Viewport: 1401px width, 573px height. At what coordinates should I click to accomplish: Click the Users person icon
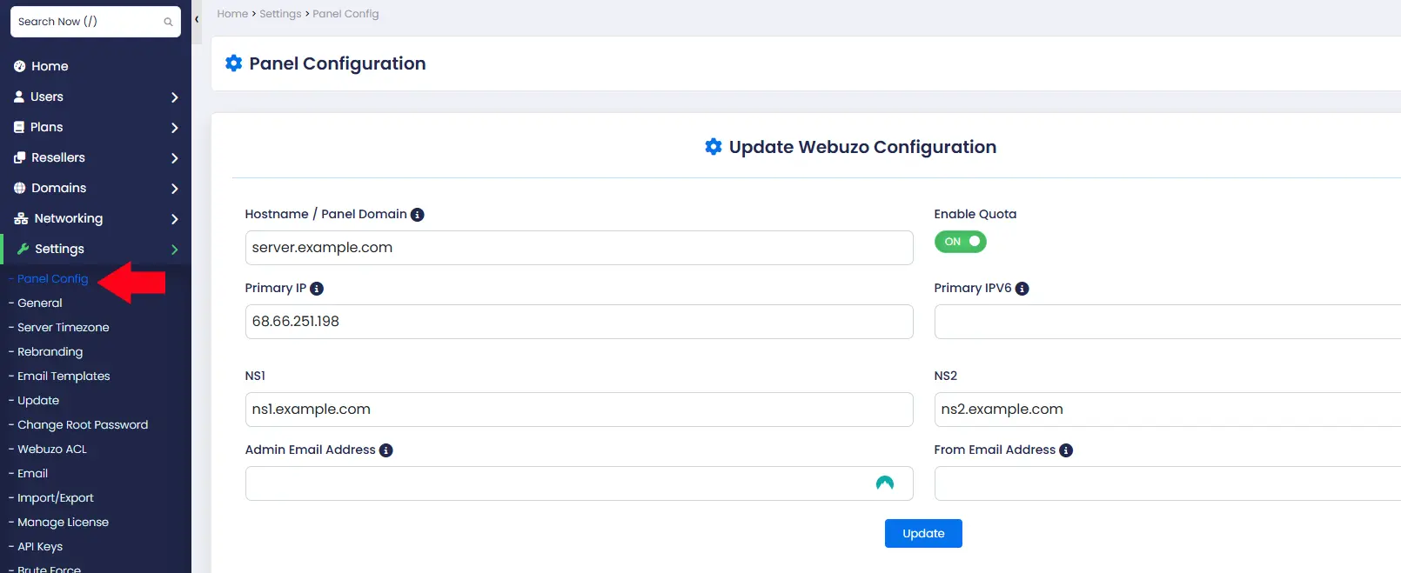(x=19, y=97)
